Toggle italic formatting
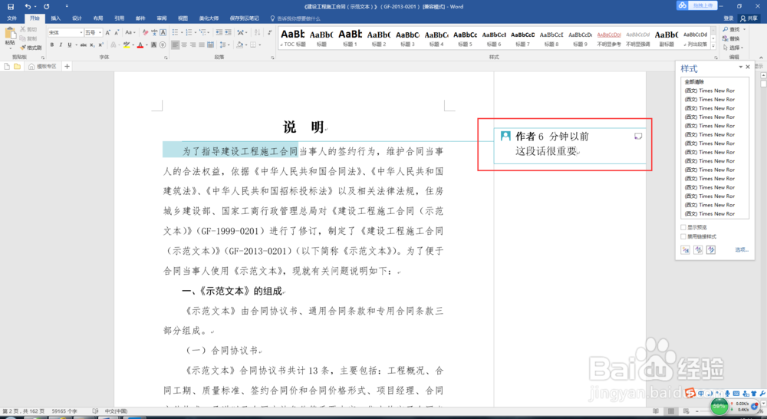The width and height of the screenshot is (767, 419). tap(61, 45)
